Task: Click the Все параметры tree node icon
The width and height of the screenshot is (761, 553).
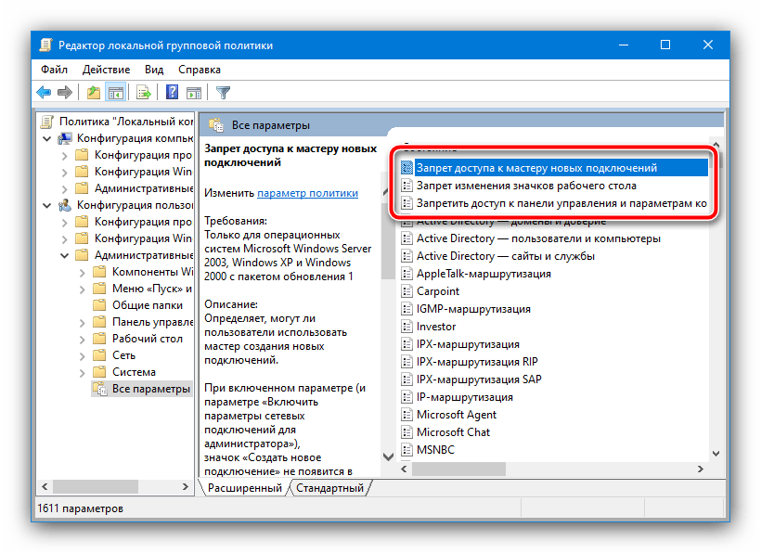Action: [x=100, y=389]
